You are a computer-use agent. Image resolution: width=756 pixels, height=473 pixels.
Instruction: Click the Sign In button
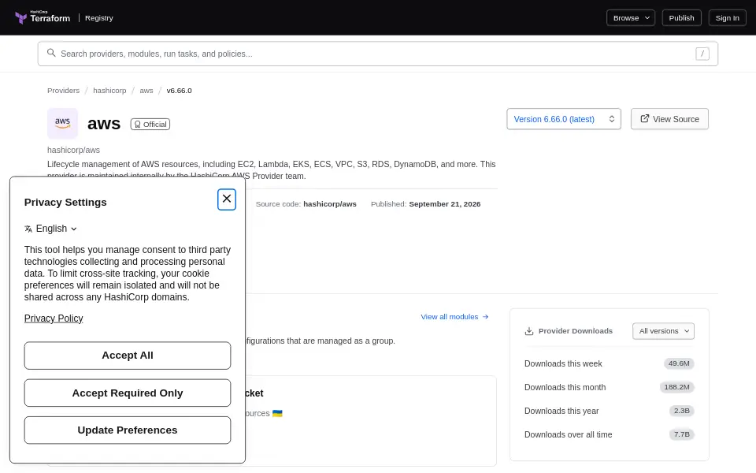tap(727, 18)
